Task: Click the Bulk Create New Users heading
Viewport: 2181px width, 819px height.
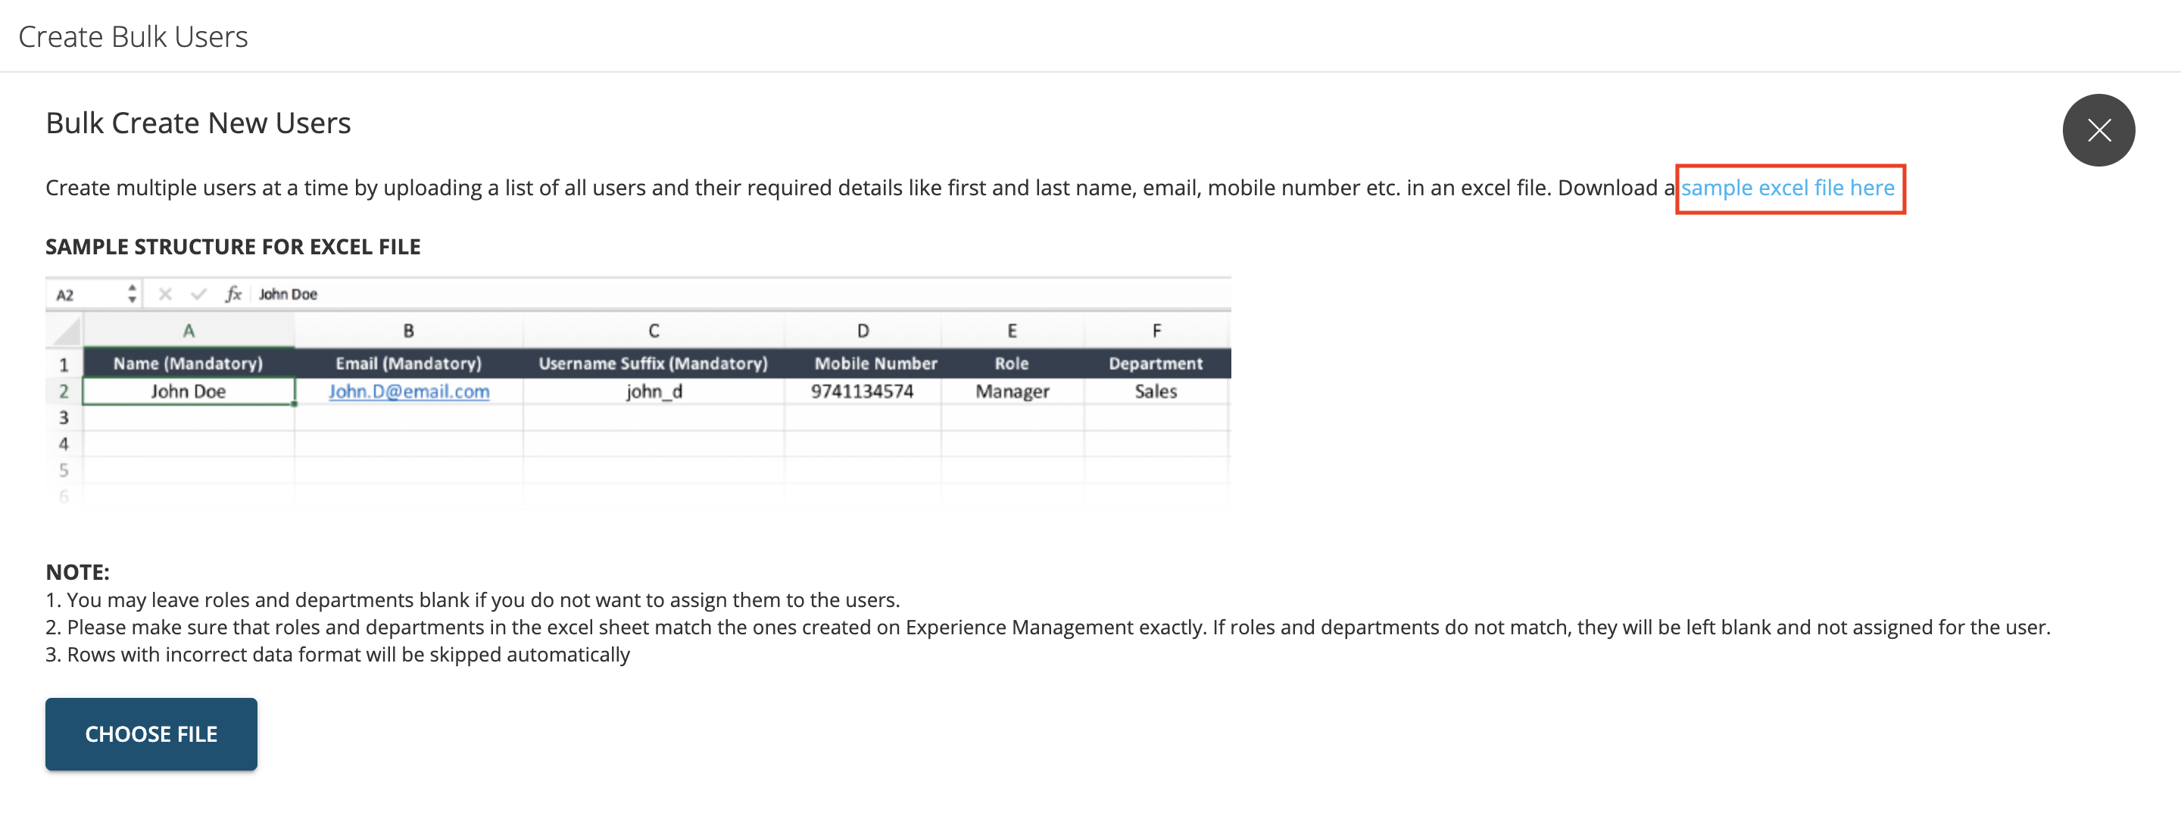Action: (198, 123)
